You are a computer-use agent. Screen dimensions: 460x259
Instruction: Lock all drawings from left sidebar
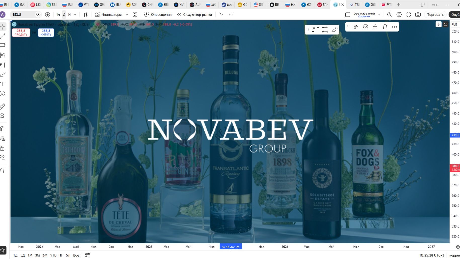pos(2,148)
